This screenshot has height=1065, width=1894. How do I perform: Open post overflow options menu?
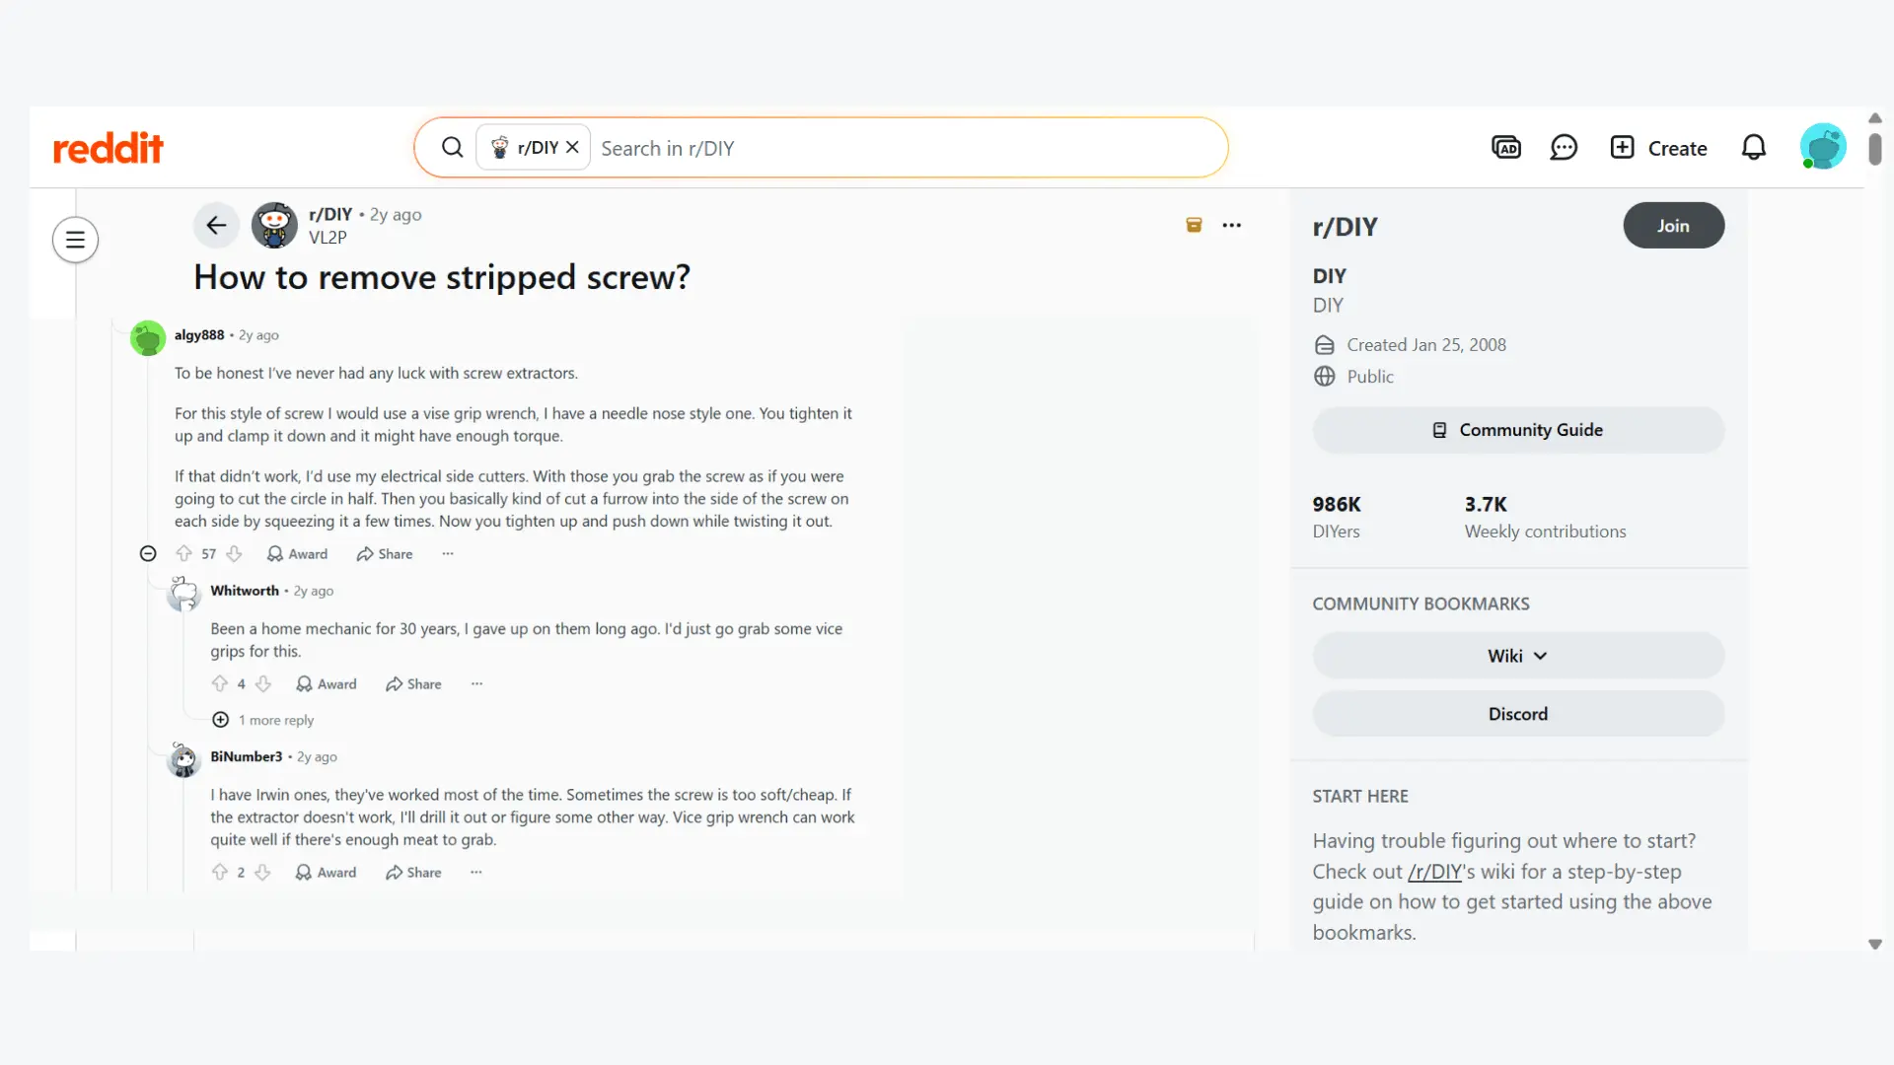point(1232,225)
